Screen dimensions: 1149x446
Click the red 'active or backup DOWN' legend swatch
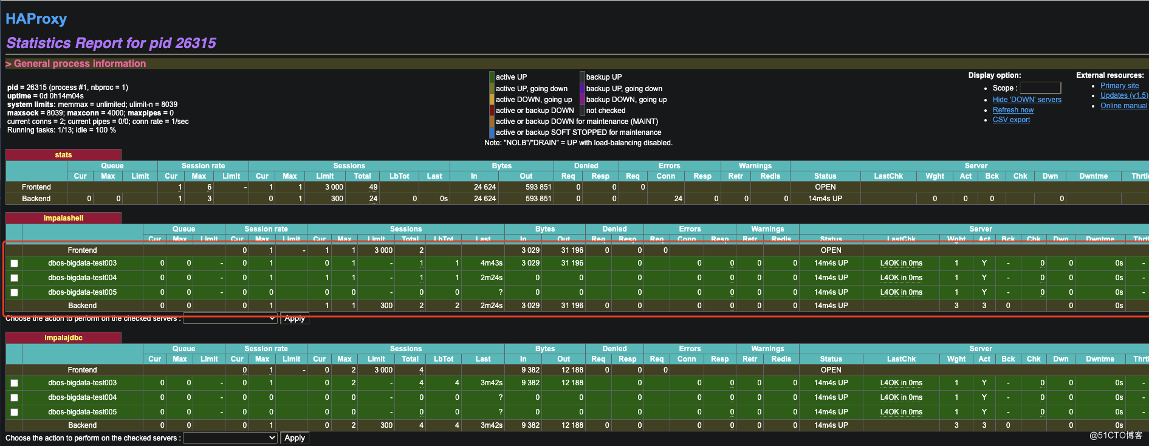(492, 111)
